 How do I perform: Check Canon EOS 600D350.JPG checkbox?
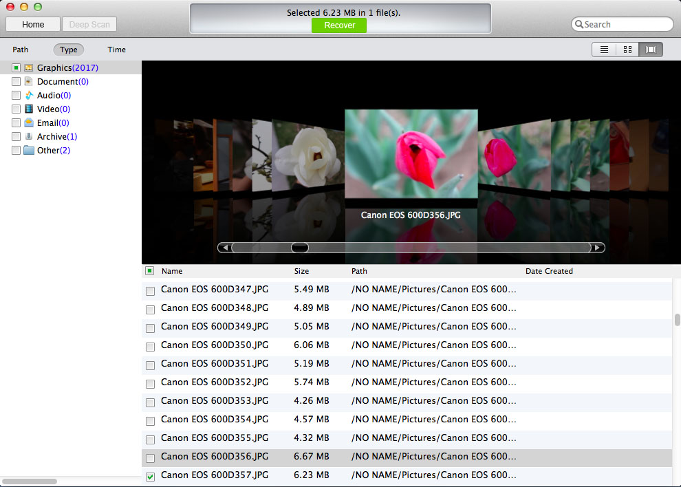[x=150, y=347]
